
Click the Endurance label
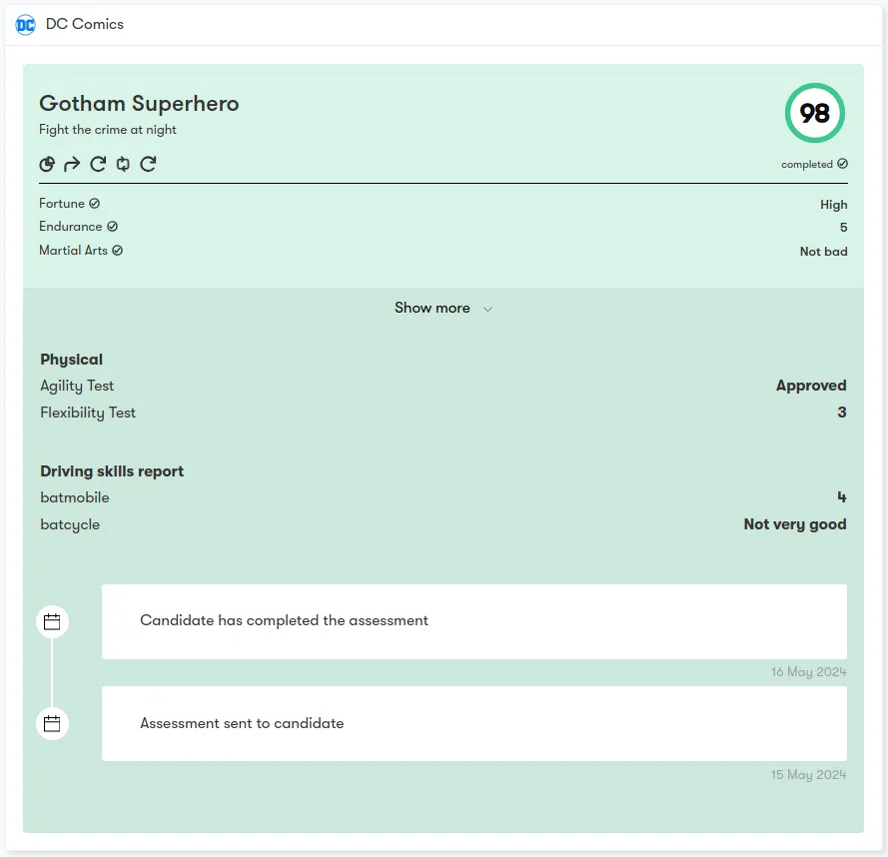pos(71,227)
